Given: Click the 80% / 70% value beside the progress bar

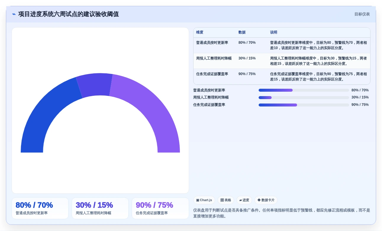Looking at the screenshot, I should pos(360,90).
